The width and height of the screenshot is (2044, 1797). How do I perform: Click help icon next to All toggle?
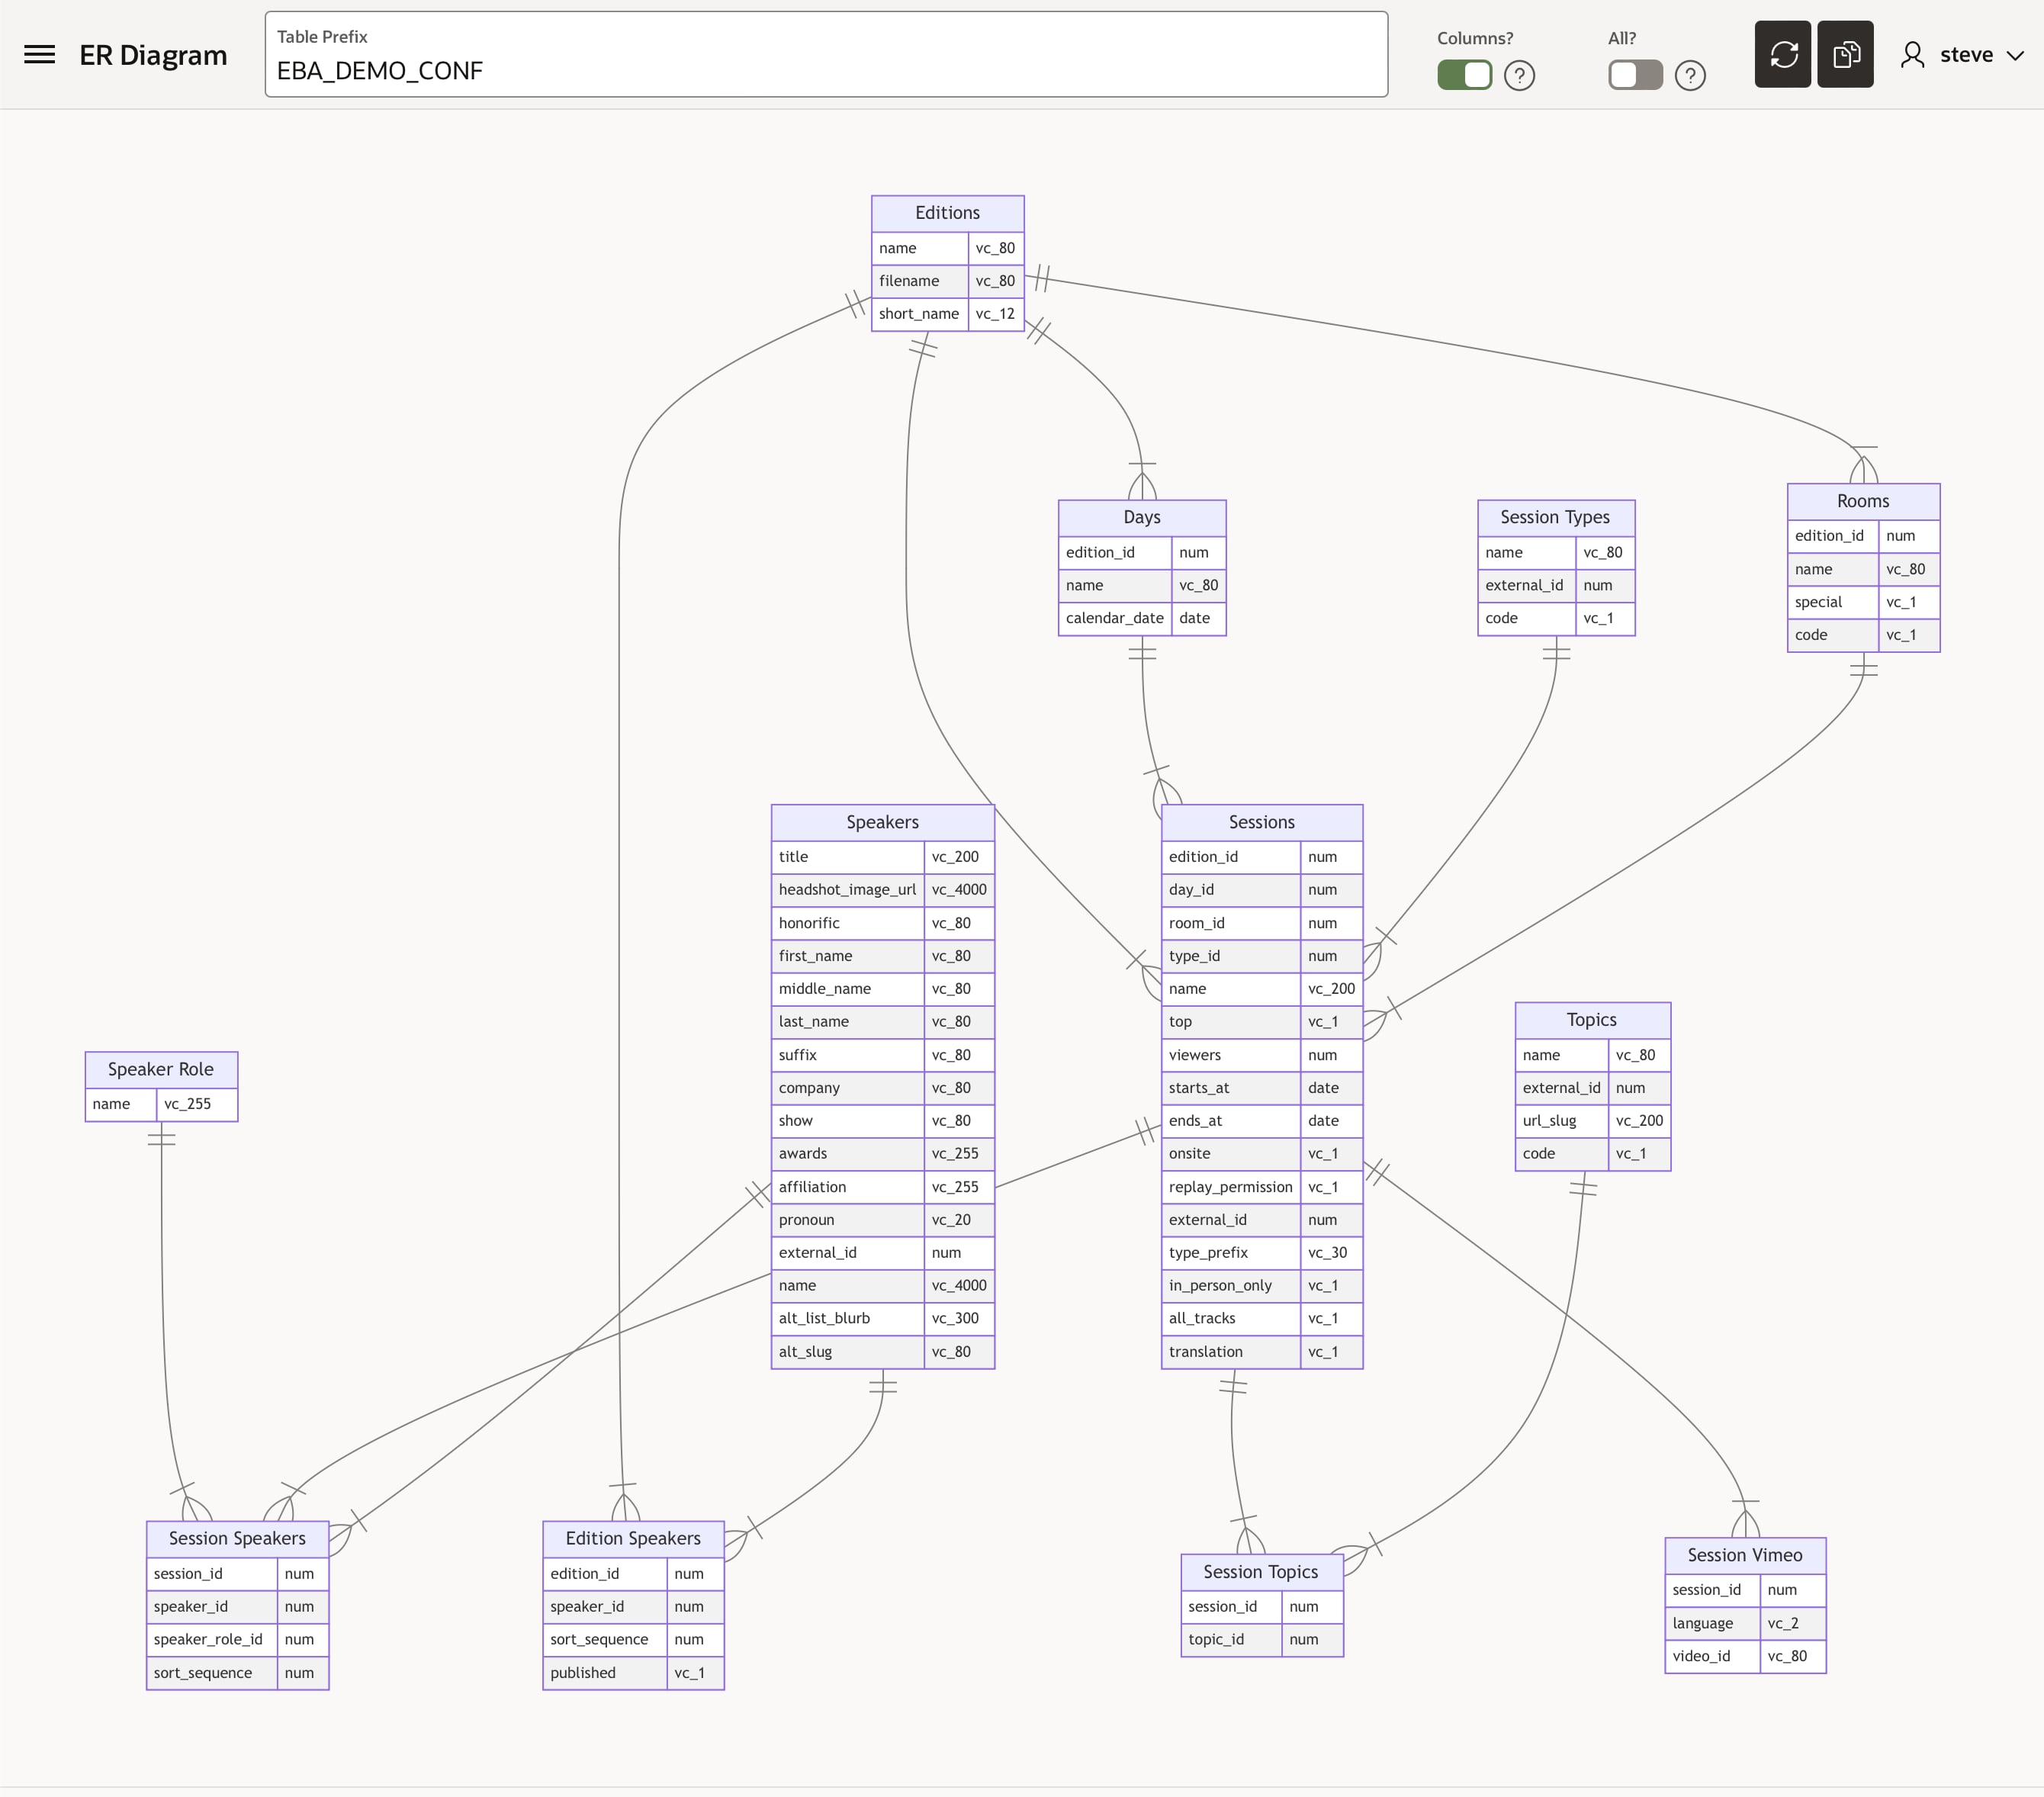pos(1689,75)
